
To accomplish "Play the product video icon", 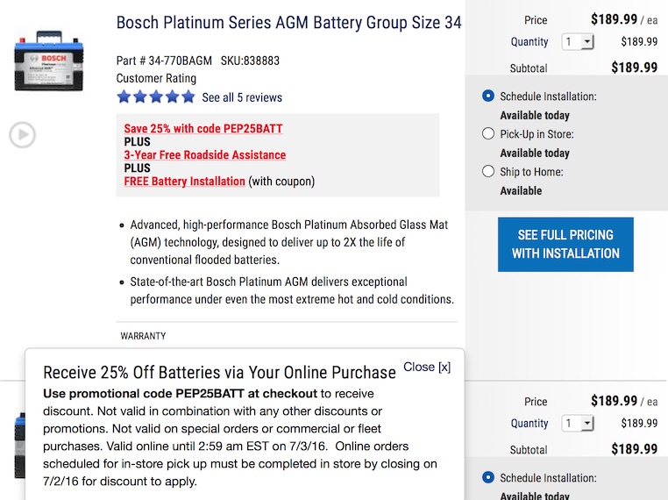I will click(22, 135).
